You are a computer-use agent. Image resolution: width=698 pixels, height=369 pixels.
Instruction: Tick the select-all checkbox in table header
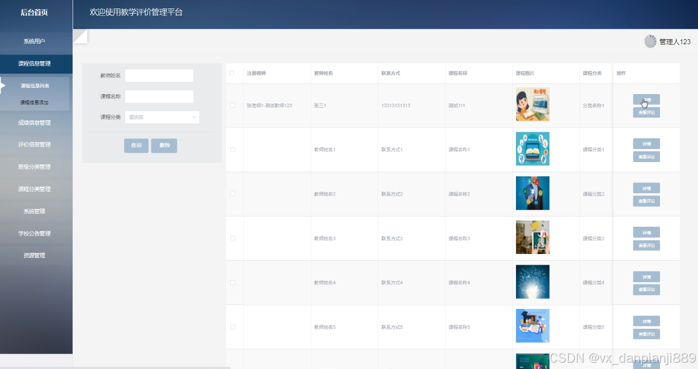[231, 73]
